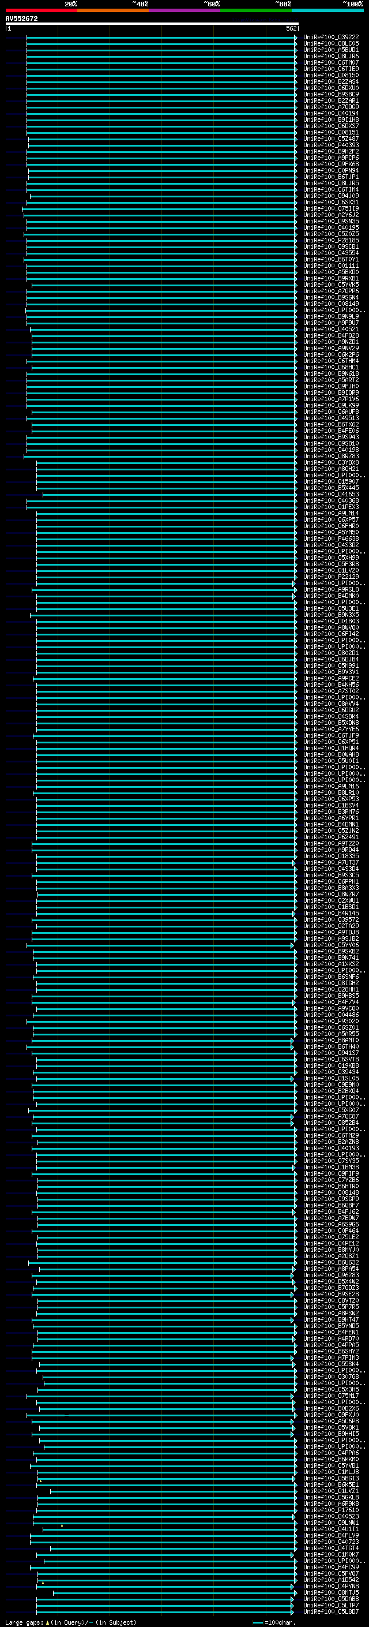The width and height of the screenshot is (369, 1627).
Task: Click the UniRef100_C5X3H5 label
Action: (331, 1390)
